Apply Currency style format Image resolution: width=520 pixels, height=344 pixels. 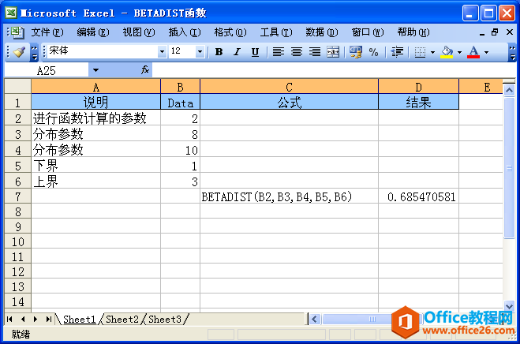click(x=356, y=52)
